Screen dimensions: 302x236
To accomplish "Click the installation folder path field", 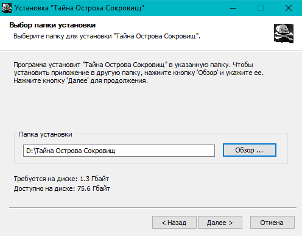I will (119, 151).
